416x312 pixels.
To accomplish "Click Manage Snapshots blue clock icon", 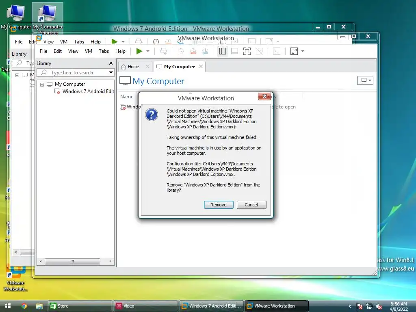I will pyautogui.click(x=205, y=51).
